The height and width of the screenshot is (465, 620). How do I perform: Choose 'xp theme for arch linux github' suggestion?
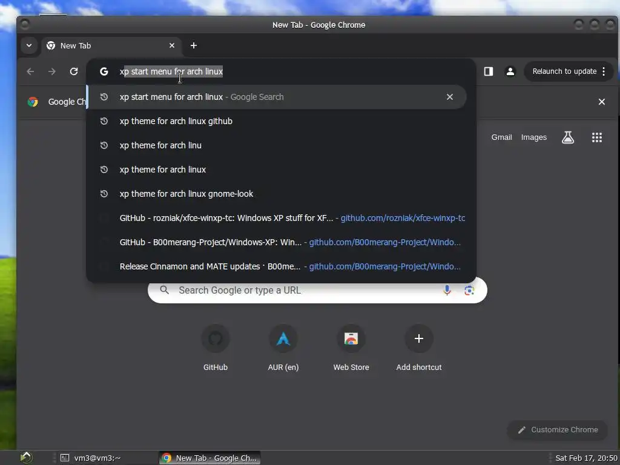point(276,121)
